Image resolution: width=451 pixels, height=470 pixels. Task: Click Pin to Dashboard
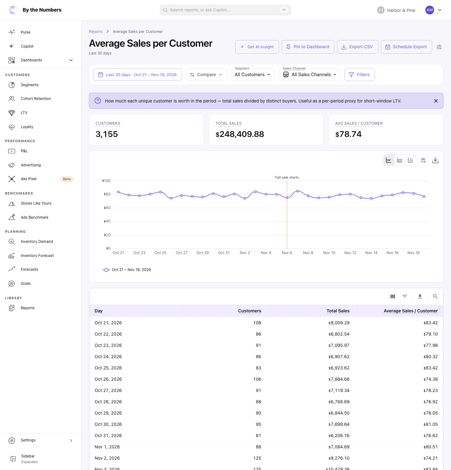click(x=308, y=47)
